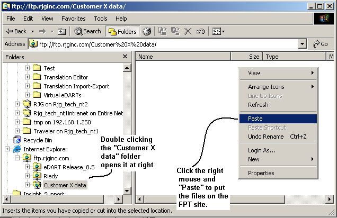Select Traveler on Rjg_tech_nt1 folder icon
Viewport: 337px width, 218px height.
click(27, 131)
